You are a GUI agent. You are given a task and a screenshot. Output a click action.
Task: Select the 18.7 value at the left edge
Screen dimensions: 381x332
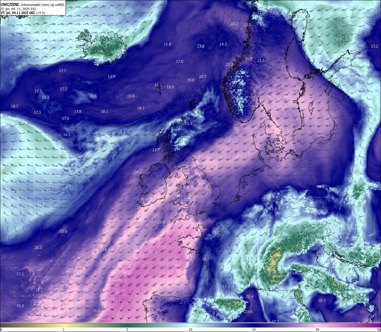[x=15, y=106]
